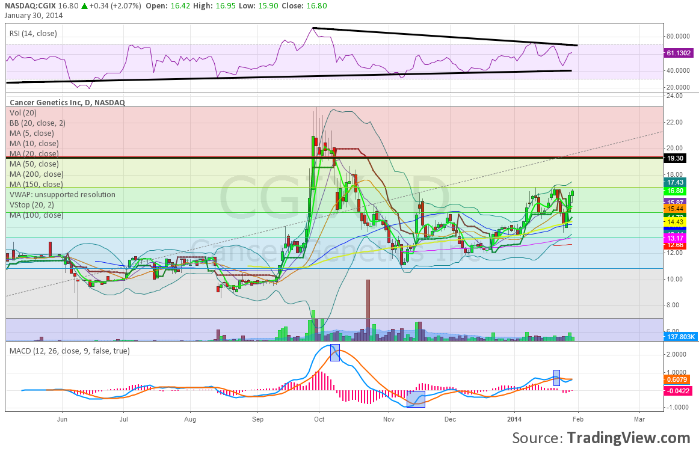Click the MA (5, close) legend entry

click(x=32, y=133)
